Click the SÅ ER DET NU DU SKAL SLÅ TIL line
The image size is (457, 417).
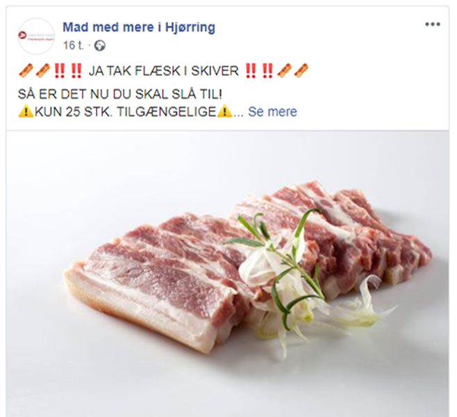tap(120, 95)
